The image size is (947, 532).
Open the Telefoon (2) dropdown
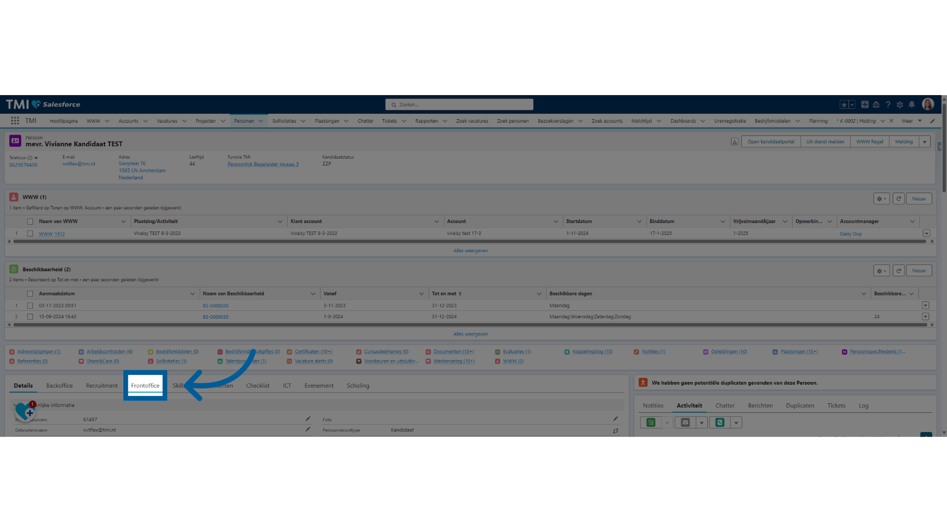pyautogui.click(x=36, y=158)
